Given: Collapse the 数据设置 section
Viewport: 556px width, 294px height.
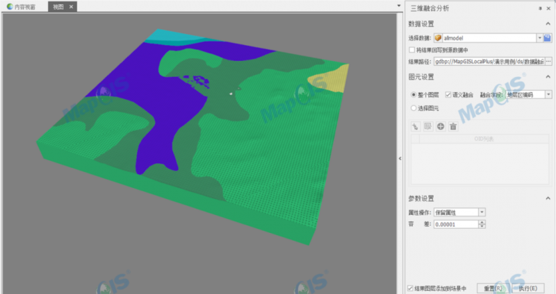Looking at the screenshot, I should (x=548, y=24).
